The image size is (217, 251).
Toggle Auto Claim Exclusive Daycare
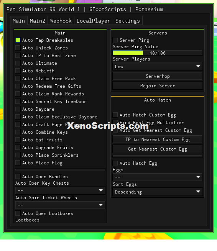(18, 117)
